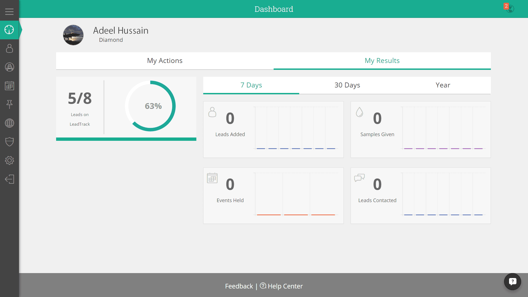Click the Leads Added person icon

(212, 112)
